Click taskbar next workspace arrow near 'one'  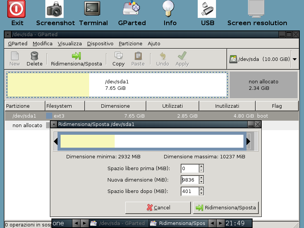tap(84, 223)
